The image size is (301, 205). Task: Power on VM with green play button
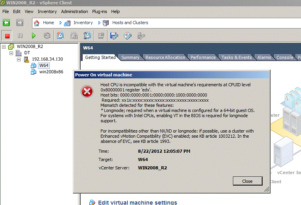34,36
